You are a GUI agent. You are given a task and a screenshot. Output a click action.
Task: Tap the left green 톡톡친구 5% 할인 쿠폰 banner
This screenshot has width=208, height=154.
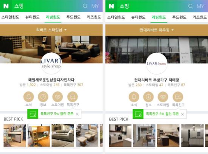(x=54, y=114)
